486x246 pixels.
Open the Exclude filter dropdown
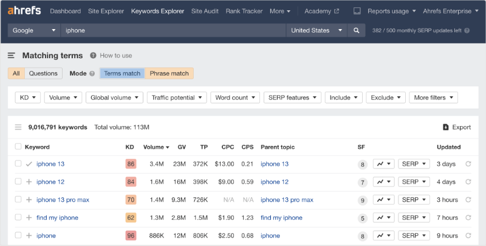(x=386, y=98)
